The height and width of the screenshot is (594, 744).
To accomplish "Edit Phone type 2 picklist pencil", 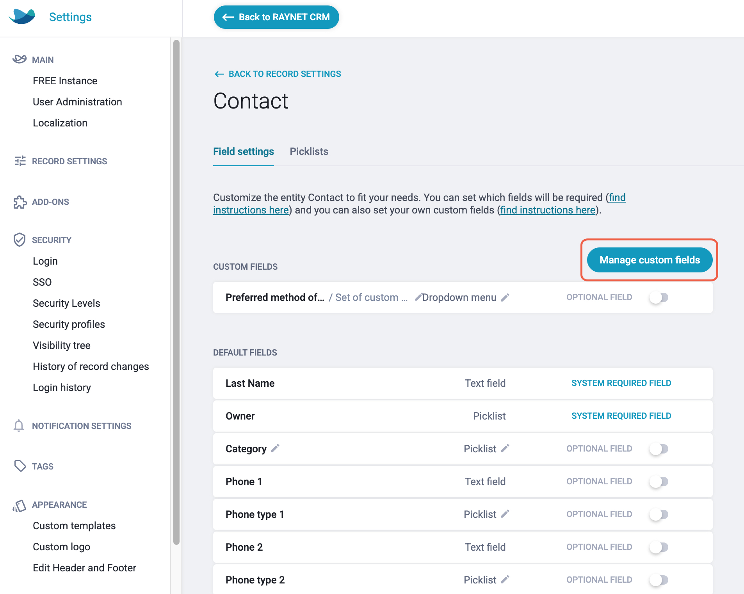I will 505,579.
